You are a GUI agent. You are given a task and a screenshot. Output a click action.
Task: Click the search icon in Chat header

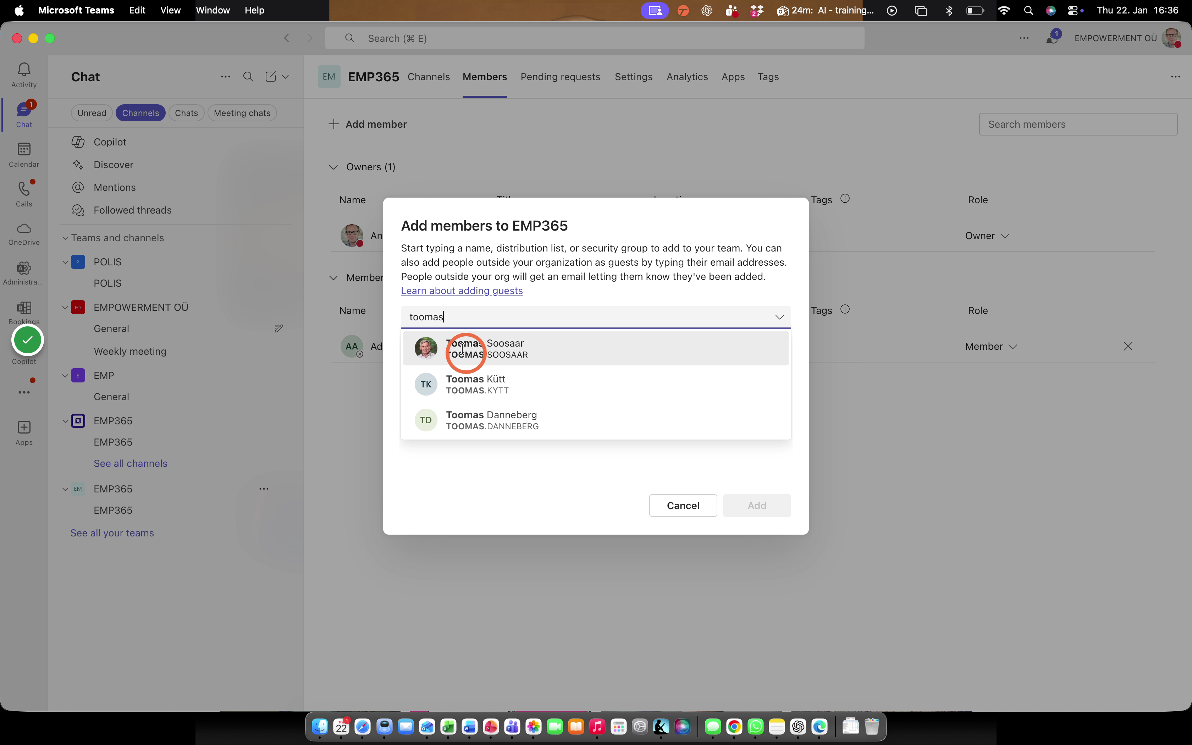(x=248, y=76)
